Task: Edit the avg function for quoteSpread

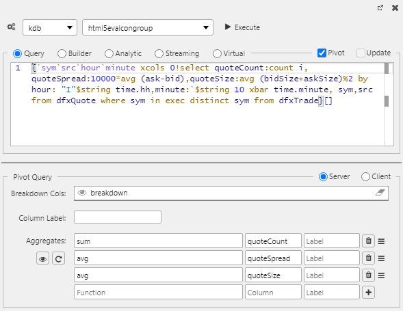Action: coord(158,258)
